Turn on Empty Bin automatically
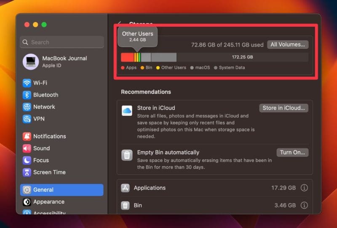The image size is (337, 228). [x=292, y=153]
